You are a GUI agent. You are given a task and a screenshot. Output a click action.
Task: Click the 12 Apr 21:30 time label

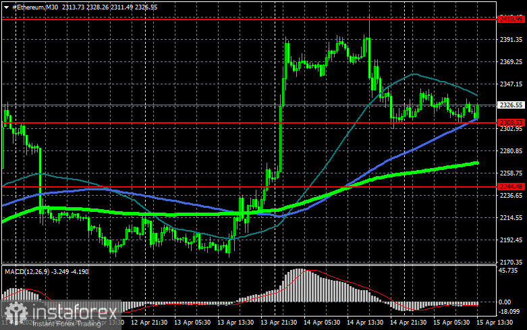[x=149, y=323]
